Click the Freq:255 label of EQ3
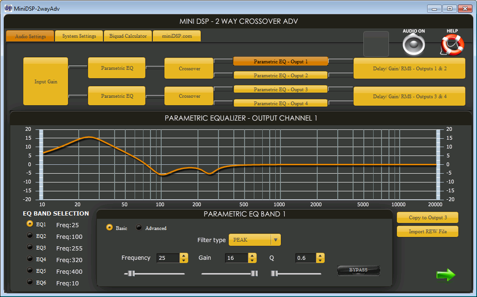Image resolution: width=477 pixels, height=297 pixels. (69, 248)
